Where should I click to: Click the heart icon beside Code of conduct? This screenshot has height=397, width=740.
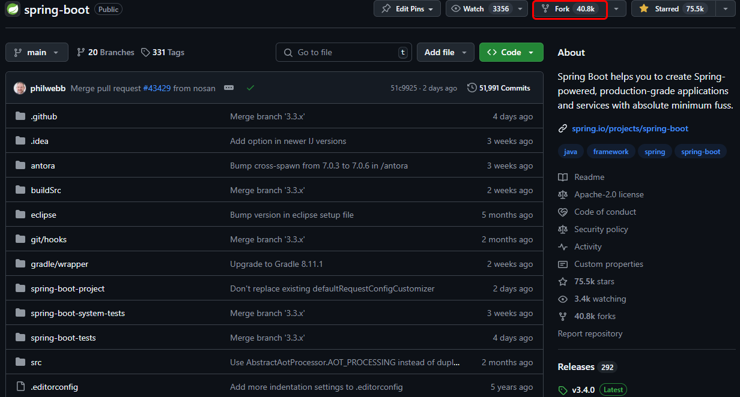(563, 212)
